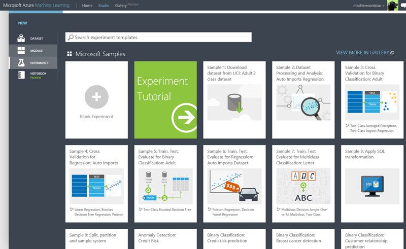Open the Studio menu item
Viewport: 406px width, 249px height.
(104, 6)
